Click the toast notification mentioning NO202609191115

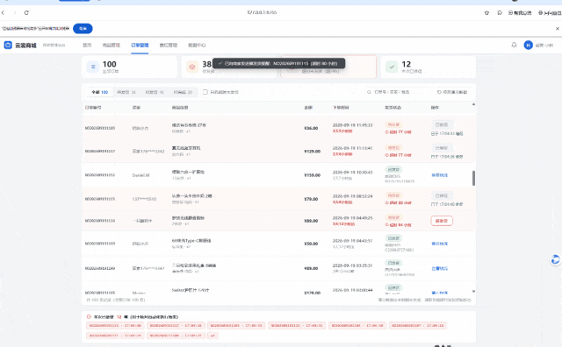(279, 63)
